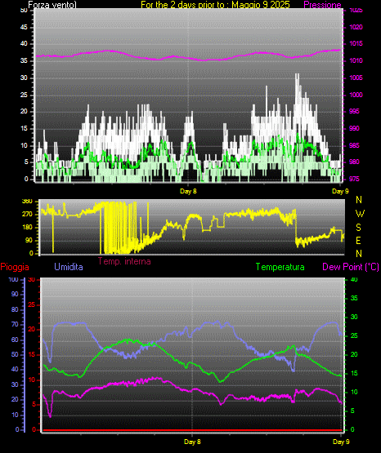Click the 100 tick on humidity axis

click(14, 279)
